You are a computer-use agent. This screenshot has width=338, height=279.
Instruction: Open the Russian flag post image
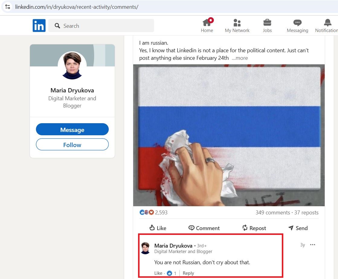point(229,135)
